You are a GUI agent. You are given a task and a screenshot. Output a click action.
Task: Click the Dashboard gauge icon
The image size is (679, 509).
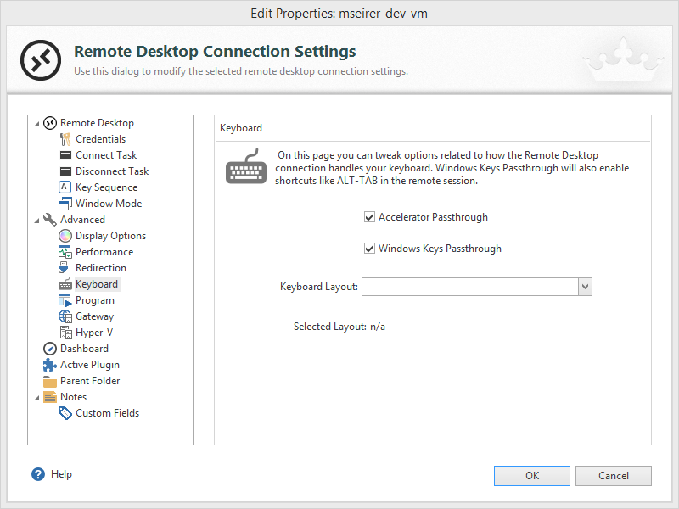point(50,349)
